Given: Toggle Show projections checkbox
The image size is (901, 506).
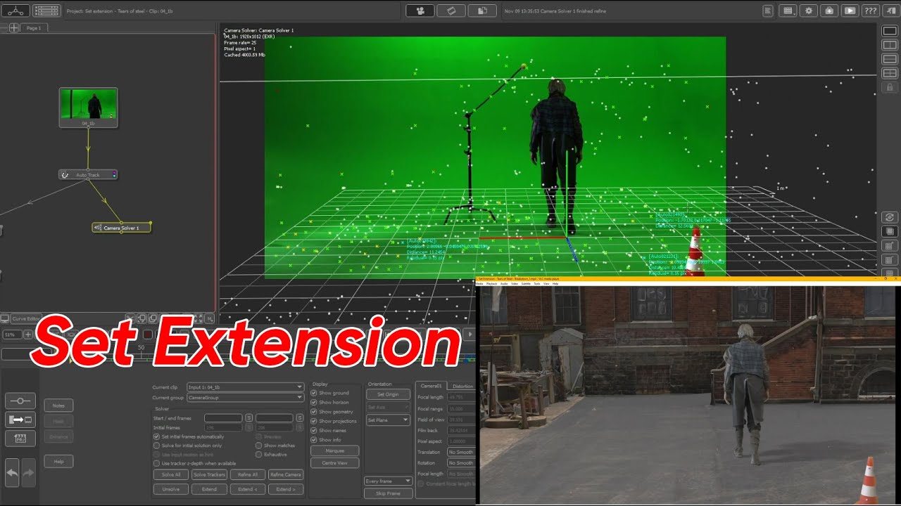Looking at the screenshot, I should (x=314, y=421).
